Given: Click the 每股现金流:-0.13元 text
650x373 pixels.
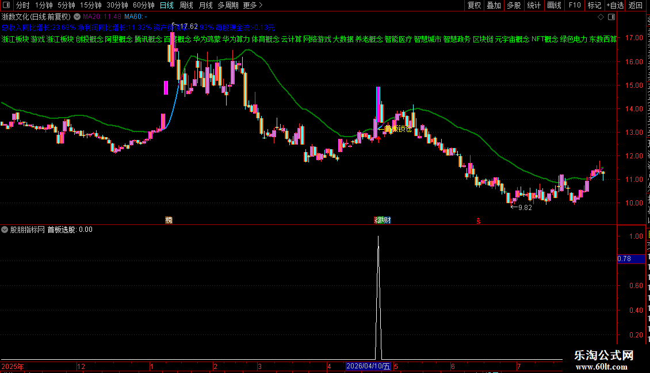Looking at the screenshot, I should [x=245, y=28].
